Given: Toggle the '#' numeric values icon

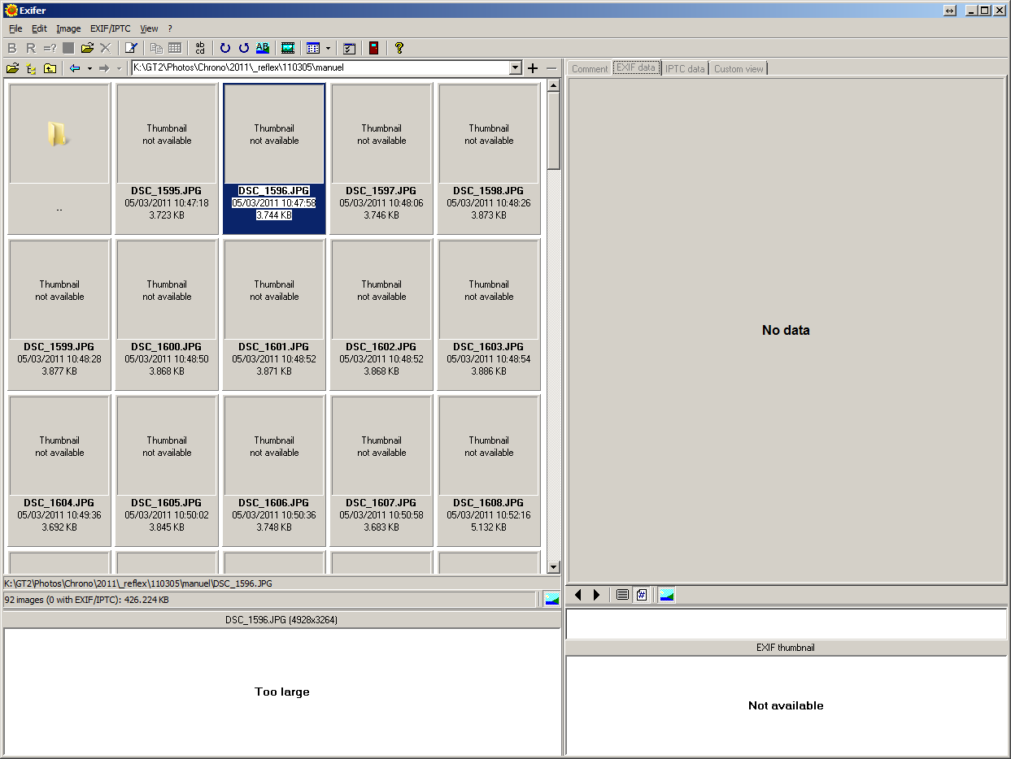Looking at the screenshot, I should point(641,596).
